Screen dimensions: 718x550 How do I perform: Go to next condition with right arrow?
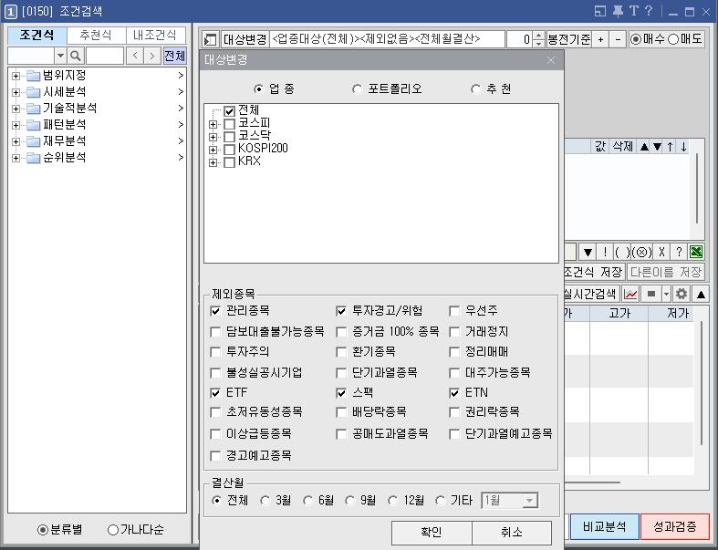tap(152, 56)
